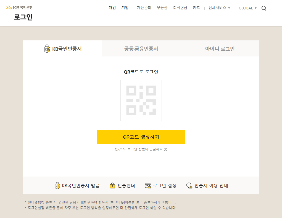Switch to the 아이디 로그인 tab
The height and width of the screenshot is (218, 282).
pos(220,49)
